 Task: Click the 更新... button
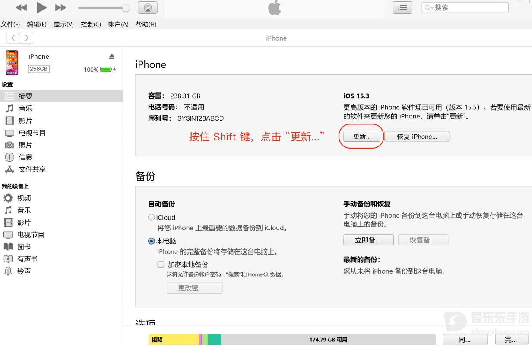click(362, 136)
